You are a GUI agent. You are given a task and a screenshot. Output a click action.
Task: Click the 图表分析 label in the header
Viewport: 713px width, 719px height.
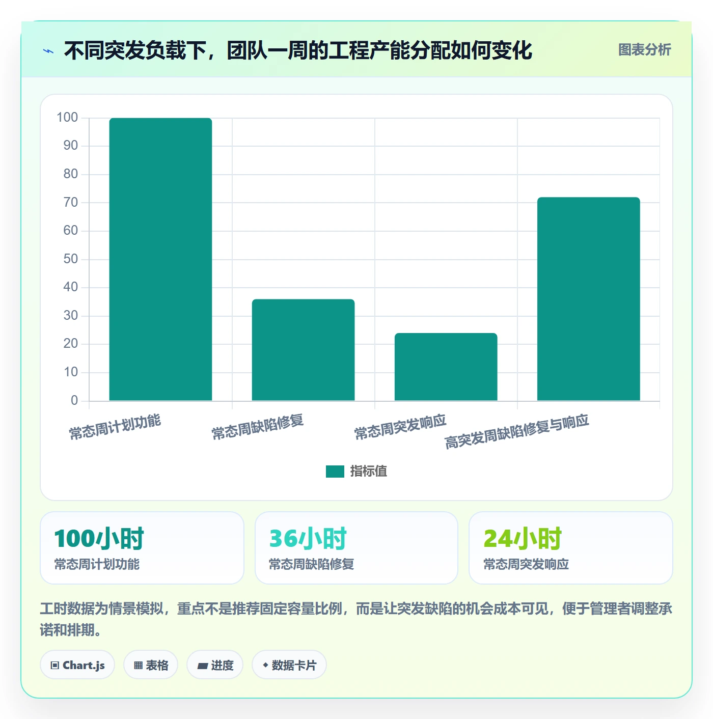point(644,50)
